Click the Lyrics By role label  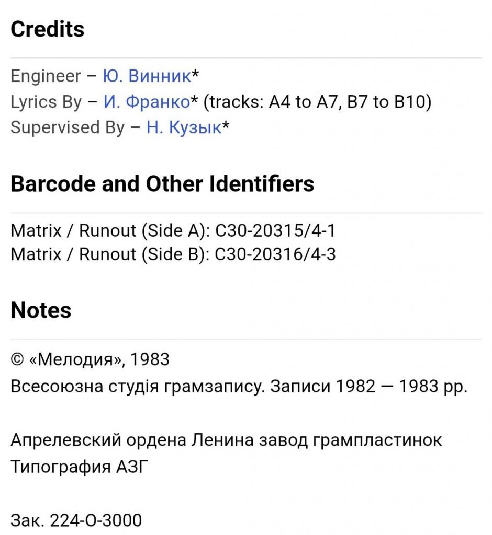pyautogui.click(x=46, y=102)
